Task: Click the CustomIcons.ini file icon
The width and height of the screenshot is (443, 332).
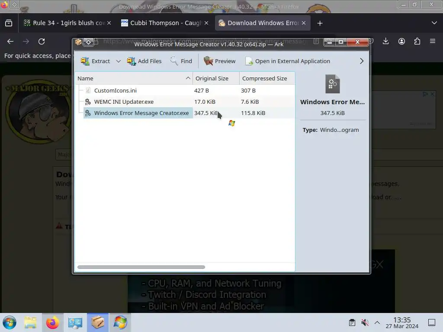Action: (88, 90)
